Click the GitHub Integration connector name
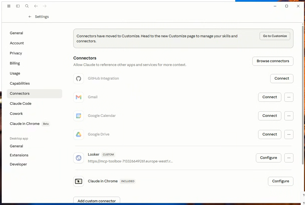 103,79
